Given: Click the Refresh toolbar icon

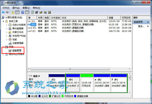Looking at the screenshot, I should coord(33,12).
